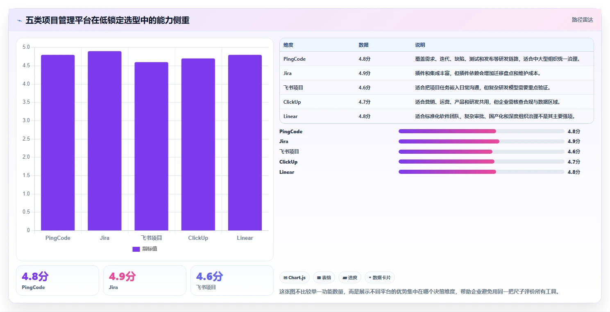
Task: Click the PingCode bar in the bar chart
Action: pos(58,143)
